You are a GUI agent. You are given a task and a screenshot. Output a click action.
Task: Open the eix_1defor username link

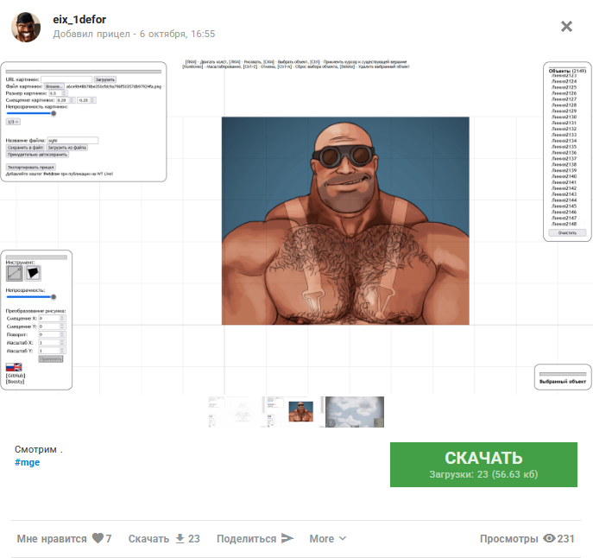pos(79,19)
